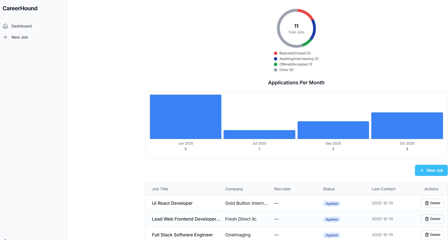Screen dimensions: 448x240
Task: Click the Total Jobs donut chart center
Action: [296, 28]
